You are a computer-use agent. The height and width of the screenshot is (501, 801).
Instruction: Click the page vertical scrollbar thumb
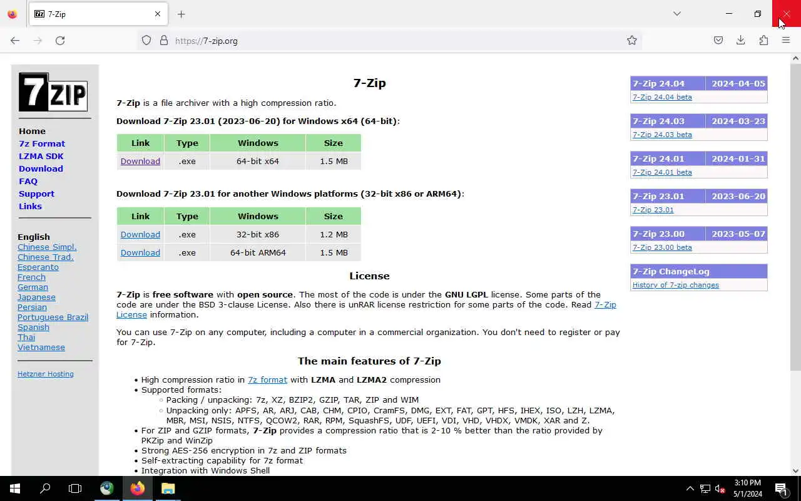click(795, 216)
